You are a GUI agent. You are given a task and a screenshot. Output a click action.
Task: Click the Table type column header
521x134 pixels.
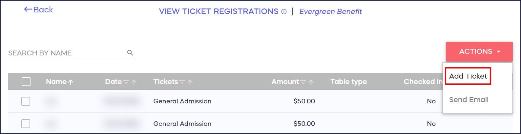[x=348, y=82]
